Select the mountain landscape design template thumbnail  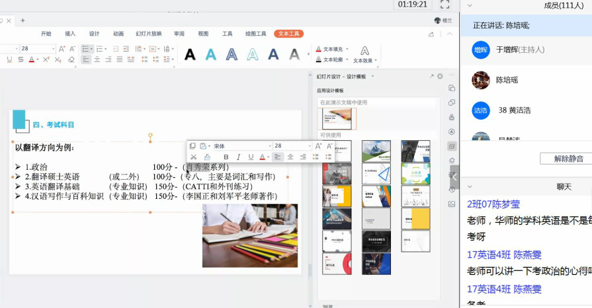(376, 151)
